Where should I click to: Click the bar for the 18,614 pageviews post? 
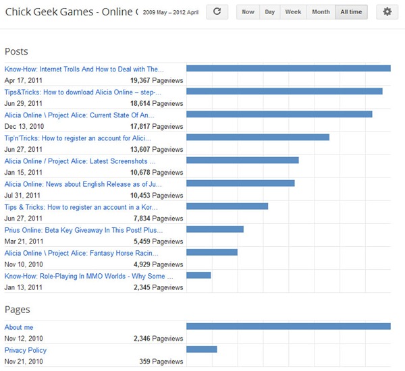pyautogui.click(x=284, y=91)
